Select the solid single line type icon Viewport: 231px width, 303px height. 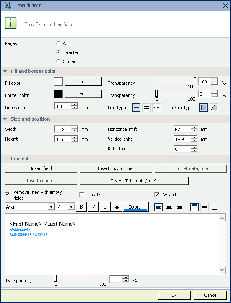[136, 108]
